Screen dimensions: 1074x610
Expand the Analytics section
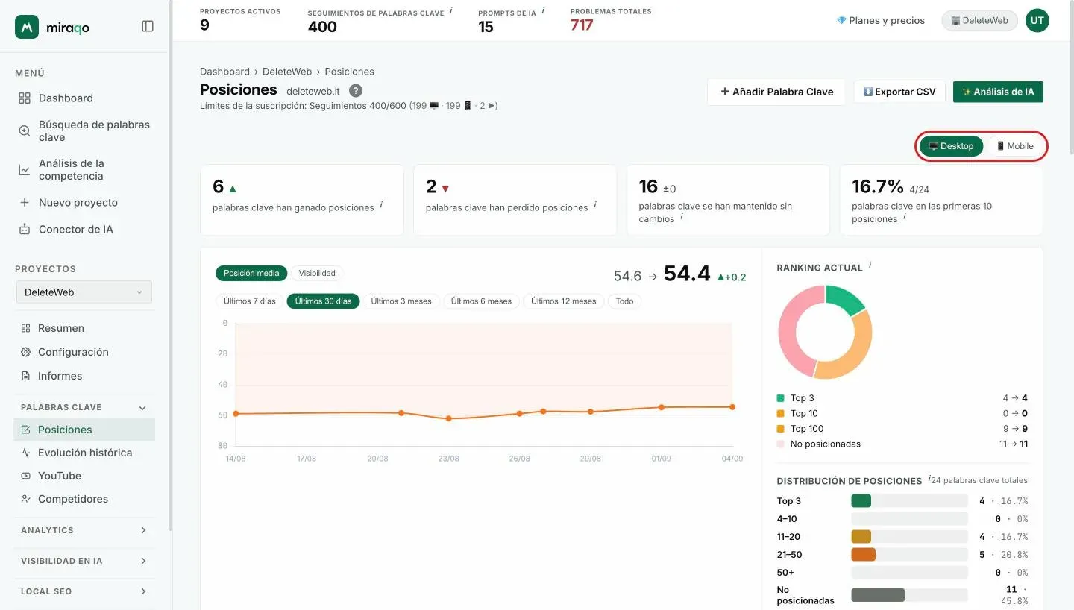pyautogui.click(x=84, y=530)
